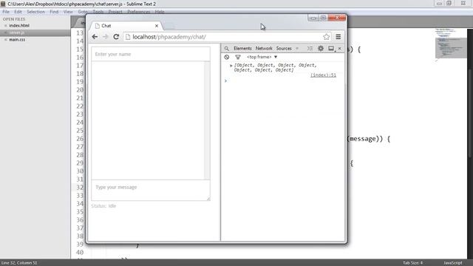Open main.css in the sidebar

tap(17, 39)
